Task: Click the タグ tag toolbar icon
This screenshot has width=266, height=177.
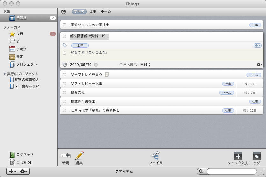Action: click(257, 156)
